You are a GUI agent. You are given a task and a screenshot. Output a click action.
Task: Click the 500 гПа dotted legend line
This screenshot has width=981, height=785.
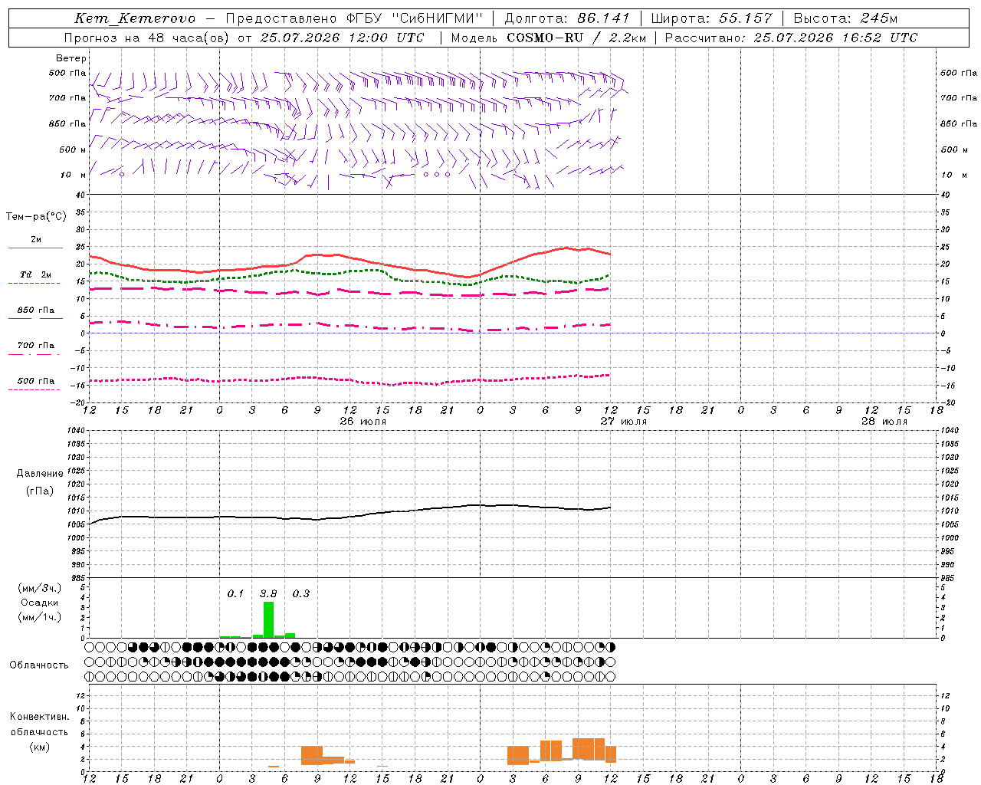pyautogui.click(x=34, y=389)
